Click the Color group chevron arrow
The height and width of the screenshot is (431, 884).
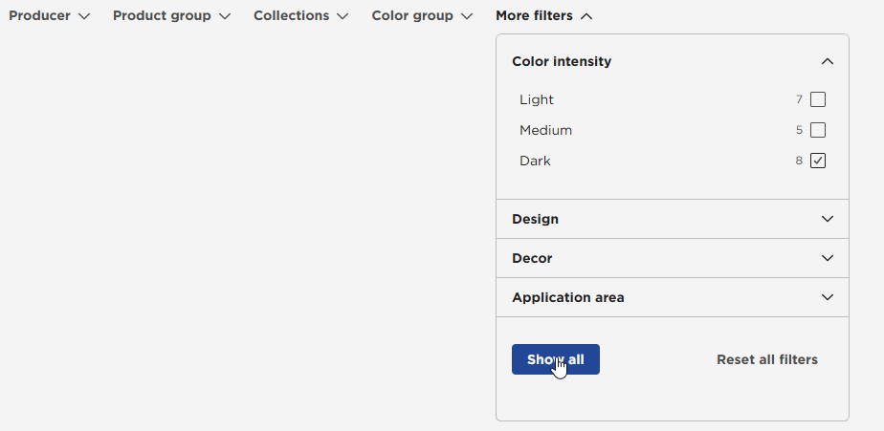coord(467,16)
